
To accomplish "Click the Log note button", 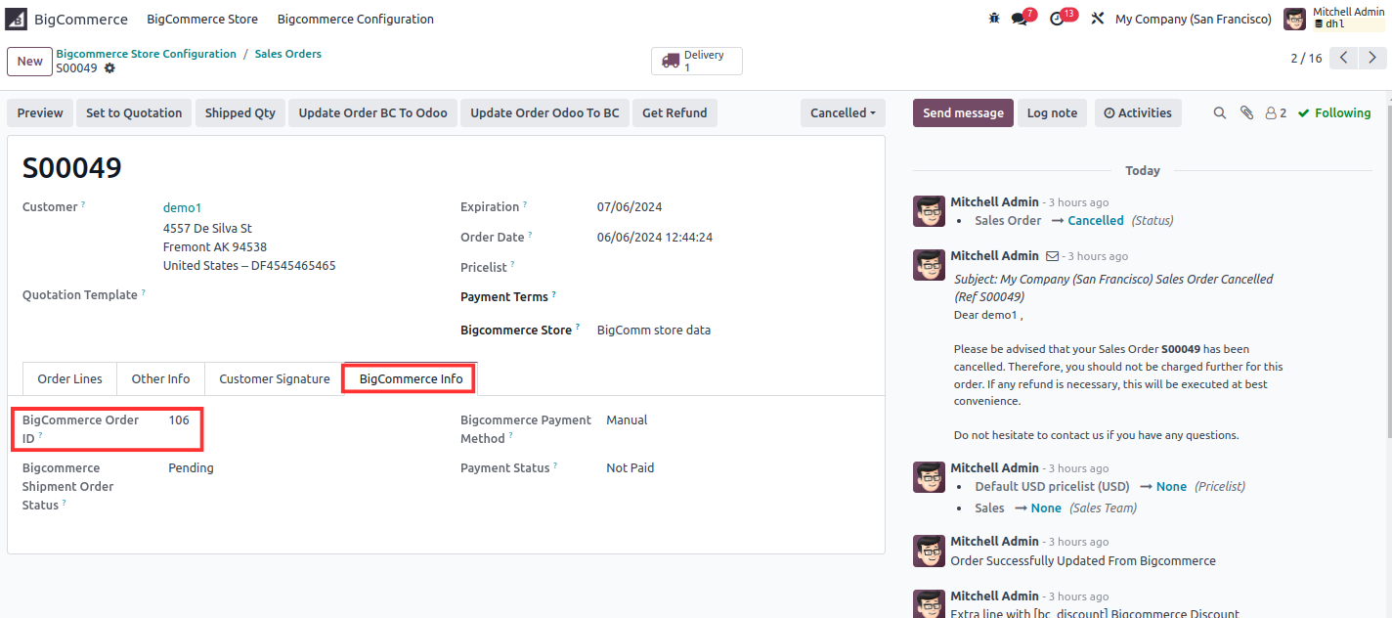I will click(1052, 113).
